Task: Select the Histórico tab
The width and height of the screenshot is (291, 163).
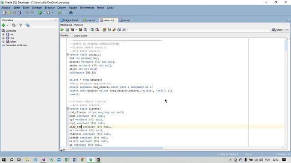Action: click(79, 25)
